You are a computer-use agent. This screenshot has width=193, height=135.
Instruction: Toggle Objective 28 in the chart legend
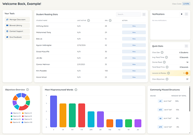(16, 116)
